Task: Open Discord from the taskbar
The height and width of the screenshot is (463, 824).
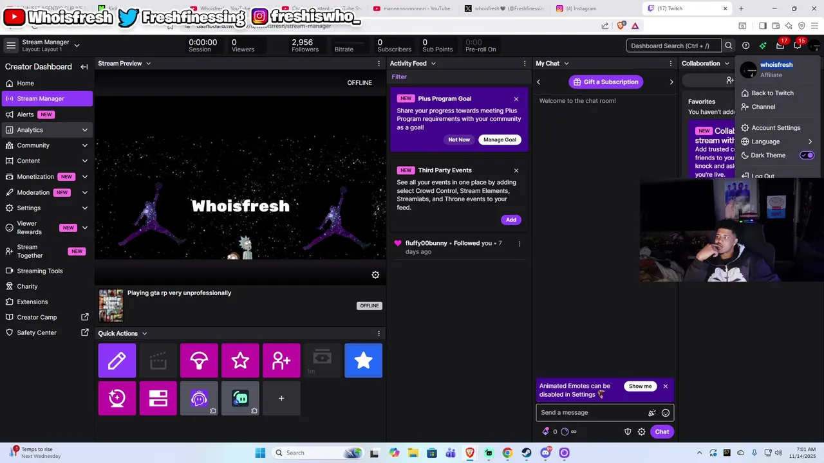Action: [546, 453]
